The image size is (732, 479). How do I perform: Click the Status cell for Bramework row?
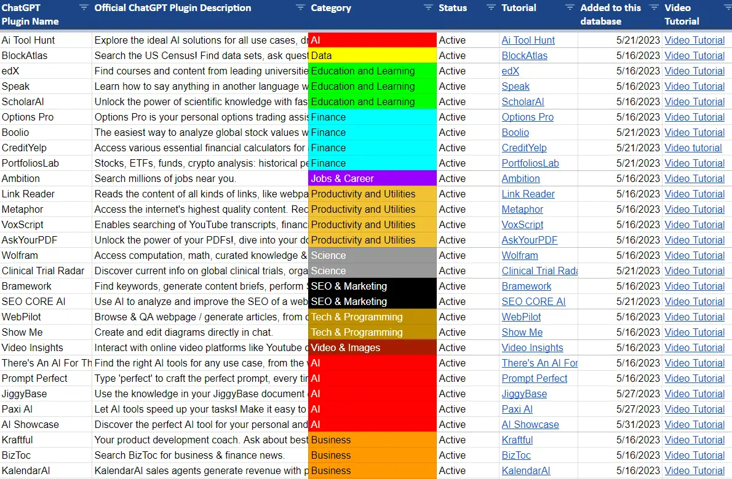(467, 286)
